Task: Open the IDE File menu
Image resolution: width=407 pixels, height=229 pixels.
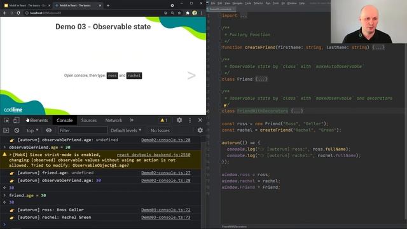Action: pyautogui.click(x=213, y=3)
